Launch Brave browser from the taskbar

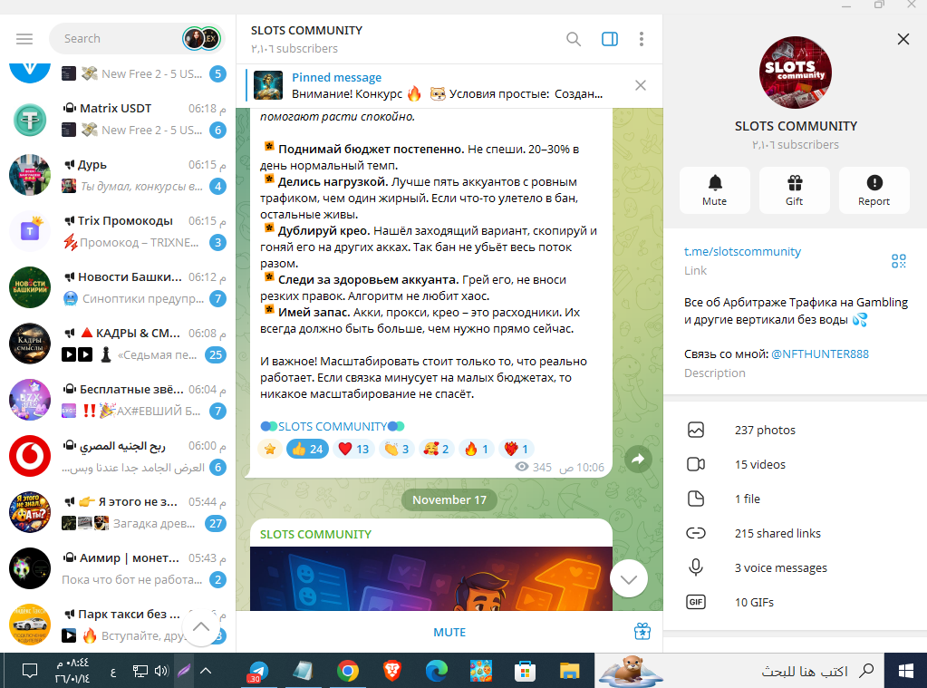[x=392, y=671]
